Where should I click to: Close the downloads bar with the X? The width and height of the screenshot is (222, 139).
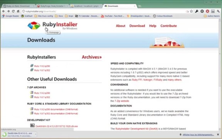click(x=218, y=134)
